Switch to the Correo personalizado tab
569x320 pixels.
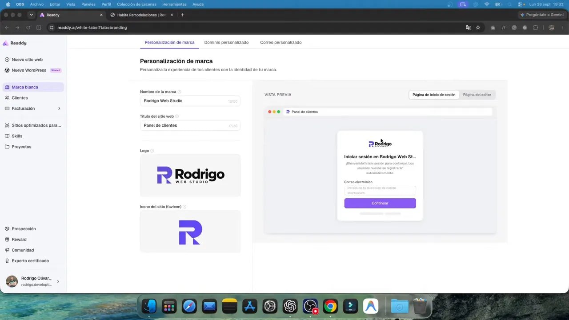click(x=281, y=43)
